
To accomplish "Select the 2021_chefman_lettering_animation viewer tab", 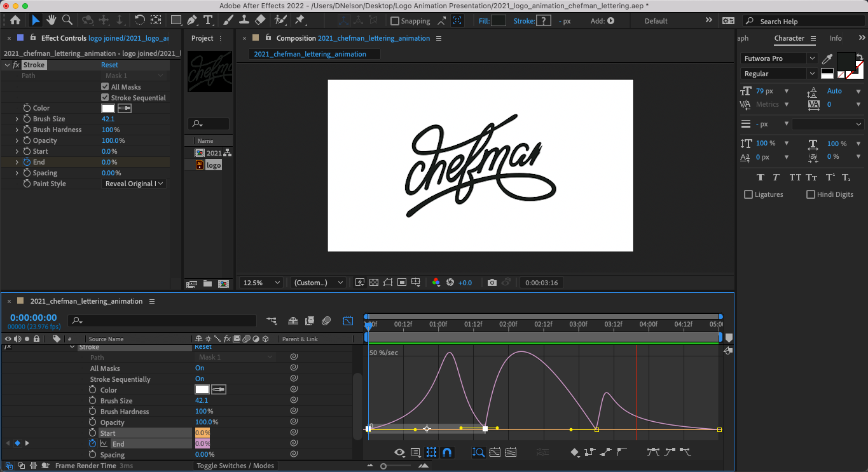I will pos(310,54).
